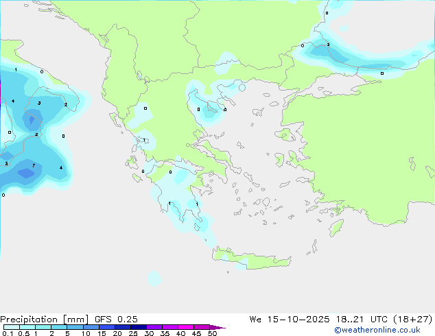
Task: Click the 40–45 mm legend color swatch
Action: 185,327
